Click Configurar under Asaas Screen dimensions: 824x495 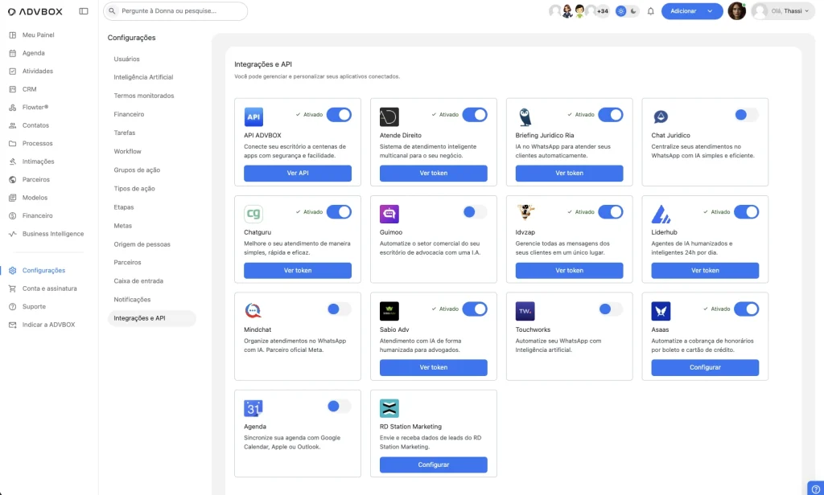point(705,367)
